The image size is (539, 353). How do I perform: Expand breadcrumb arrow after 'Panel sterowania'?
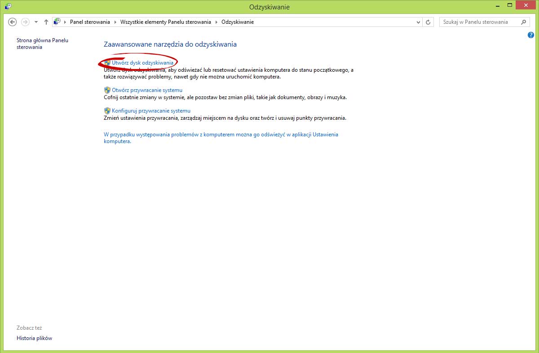click(115, 22)
